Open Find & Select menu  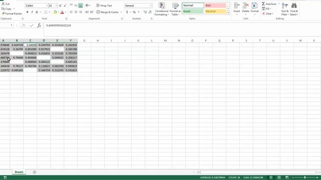[x=294, y=9]
